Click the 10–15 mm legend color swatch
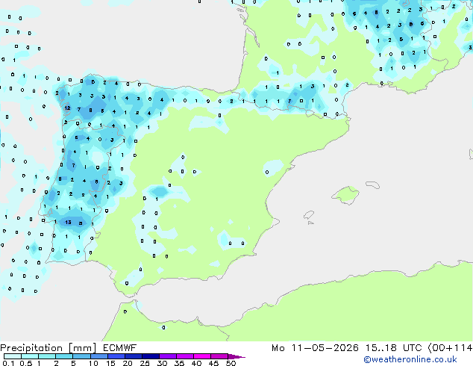Screen dimensions: 473x366 pyautogui.click(x=99, y=356)
